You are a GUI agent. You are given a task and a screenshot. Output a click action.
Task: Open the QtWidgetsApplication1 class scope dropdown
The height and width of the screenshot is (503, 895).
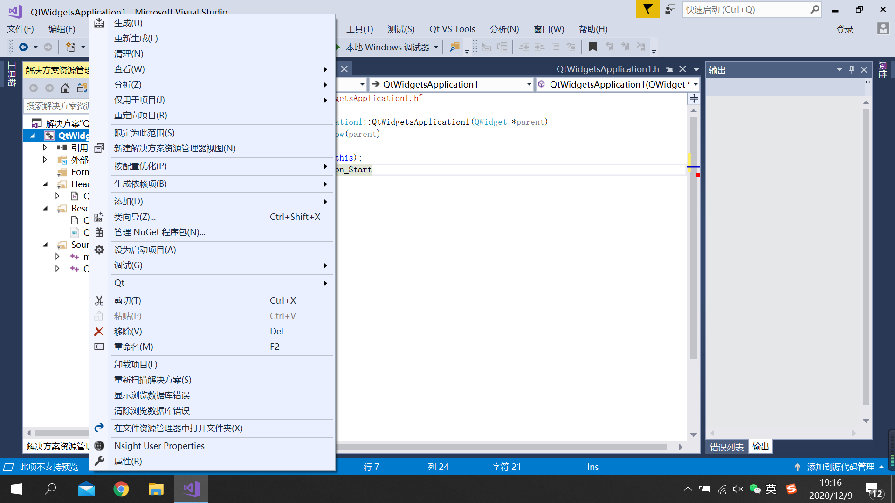point(529,84)
